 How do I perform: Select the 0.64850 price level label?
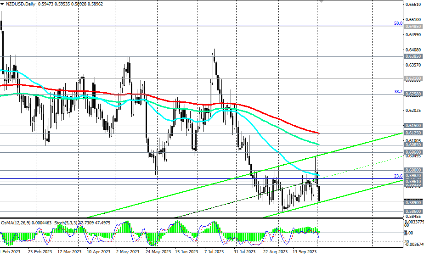(x=413, y=27)
